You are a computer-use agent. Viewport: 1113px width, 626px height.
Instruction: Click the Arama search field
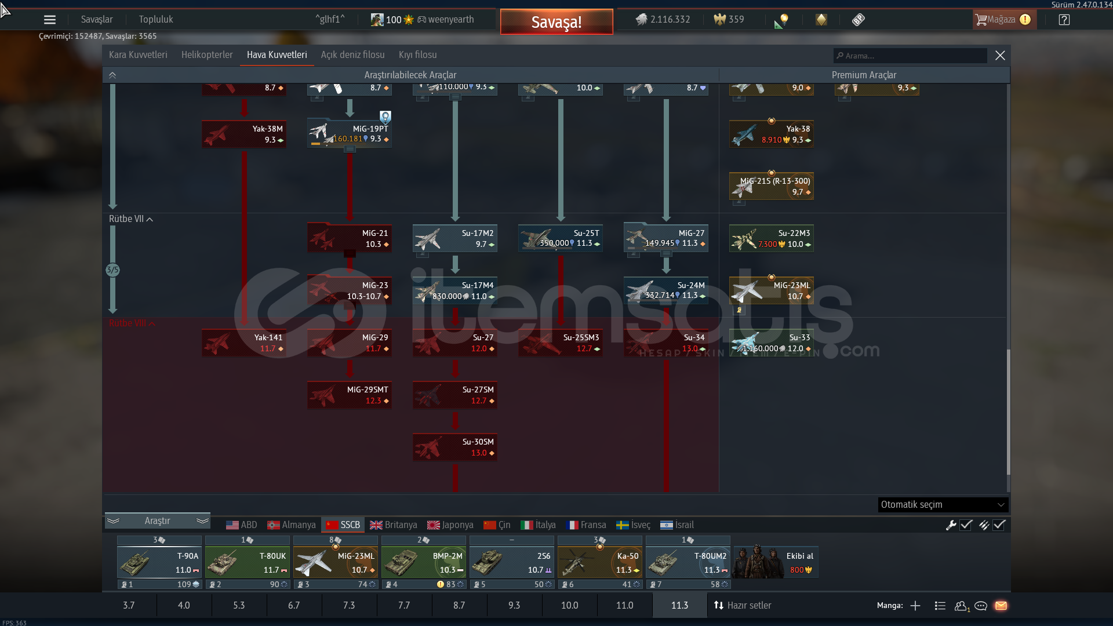tap(910, 56)
